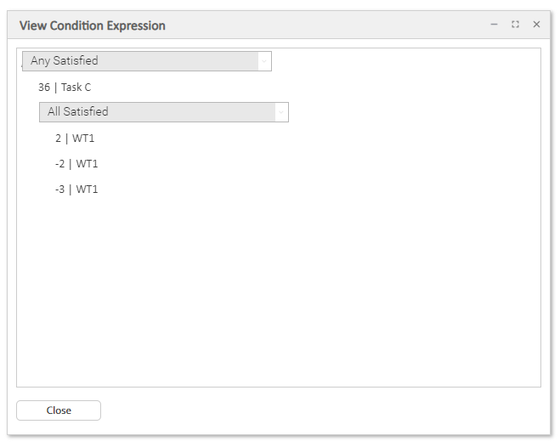
Task: Click the WT1 text in the -3 row
Action: click(88, 189)
